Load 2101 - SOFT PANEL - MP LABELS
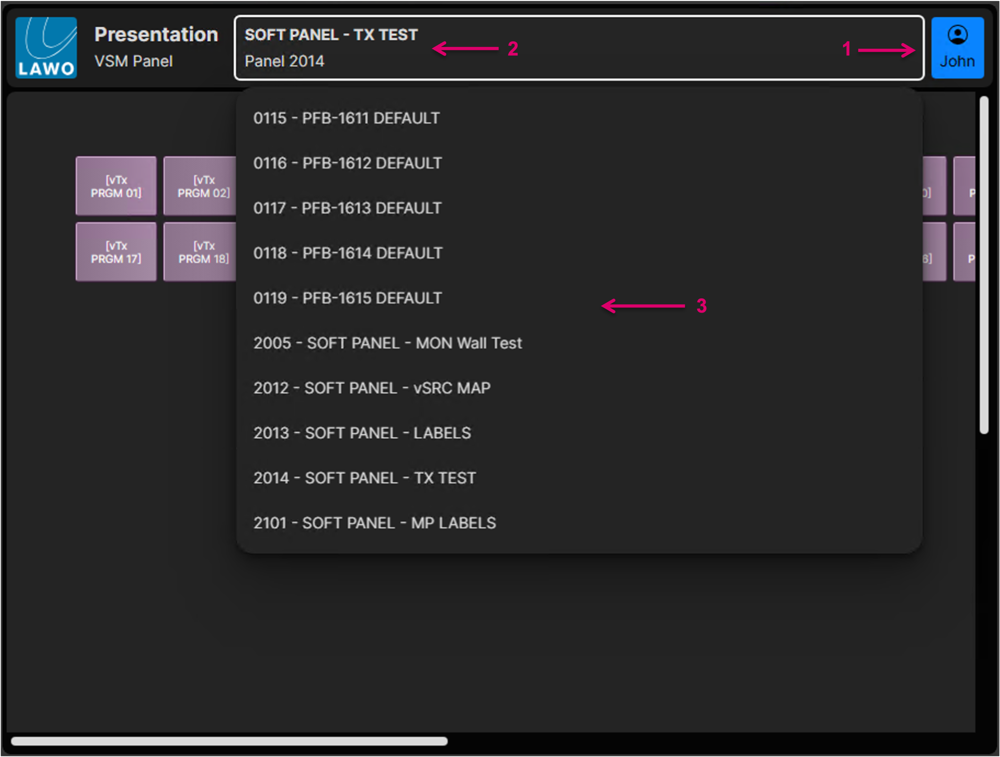Image resolution: width=1000 pixels, height=757 pixels. [374, 523]
